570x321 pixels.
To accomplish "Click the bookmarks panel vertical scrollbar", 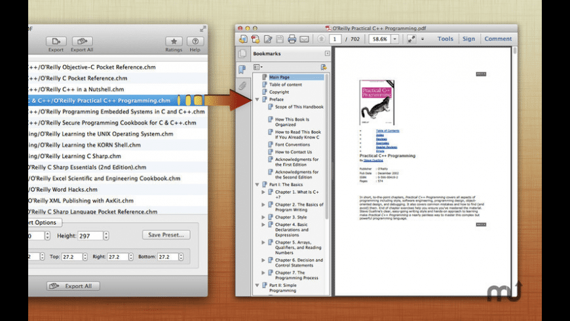I will [x=327, y=145].
